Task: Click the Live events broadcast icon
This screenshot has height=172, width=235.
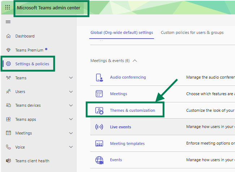Action: coord(99,127)
